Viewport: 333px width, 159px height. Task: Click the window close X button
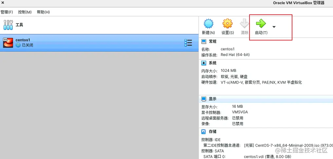coord(3,3)
